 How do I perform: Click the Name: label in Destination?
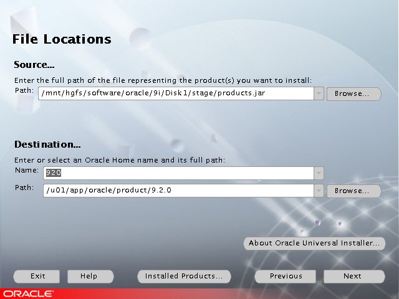27,170
